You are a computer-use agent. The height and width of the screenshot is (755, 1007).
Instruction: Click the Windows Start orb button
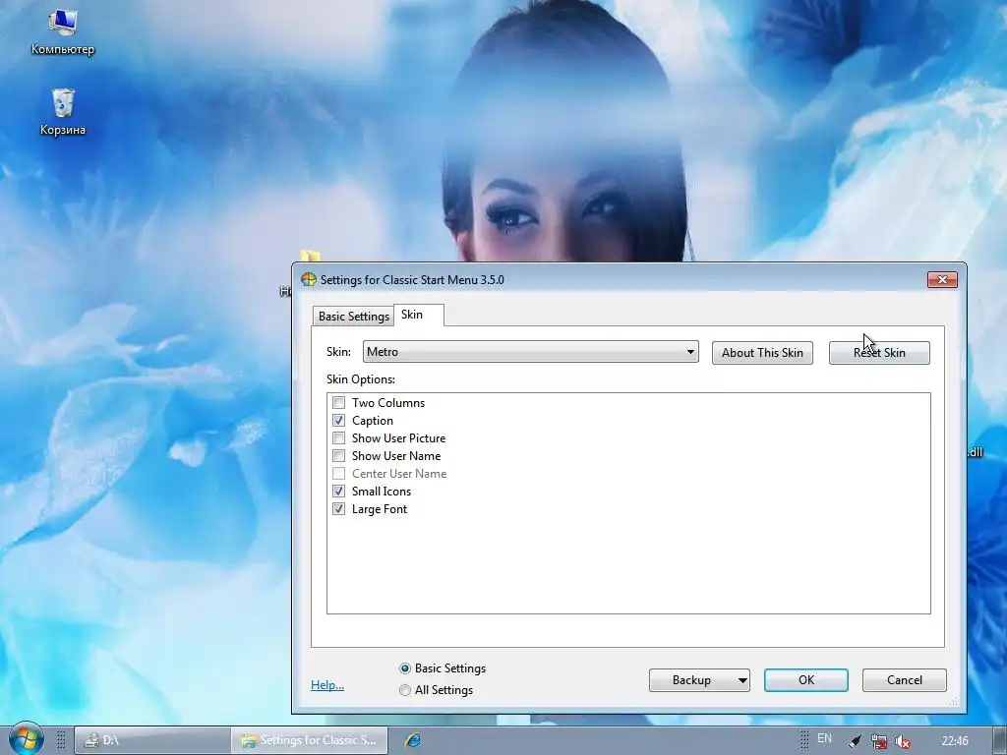pos(27,738)
